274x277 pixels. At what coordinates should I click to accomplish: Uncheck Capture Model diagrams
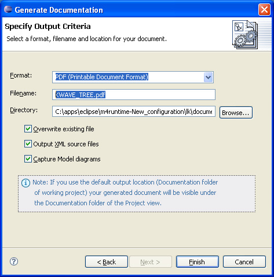click(28, 159)
